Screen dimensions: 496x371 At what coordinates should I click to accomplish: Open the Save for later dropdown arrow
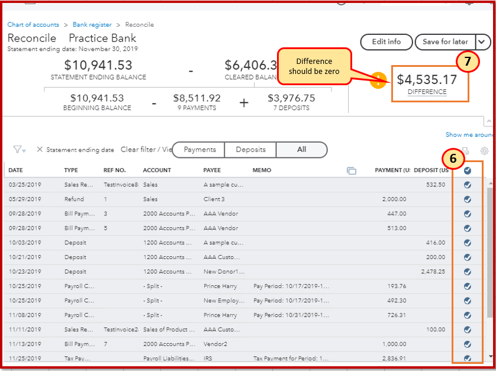click(x=482, y=42)
